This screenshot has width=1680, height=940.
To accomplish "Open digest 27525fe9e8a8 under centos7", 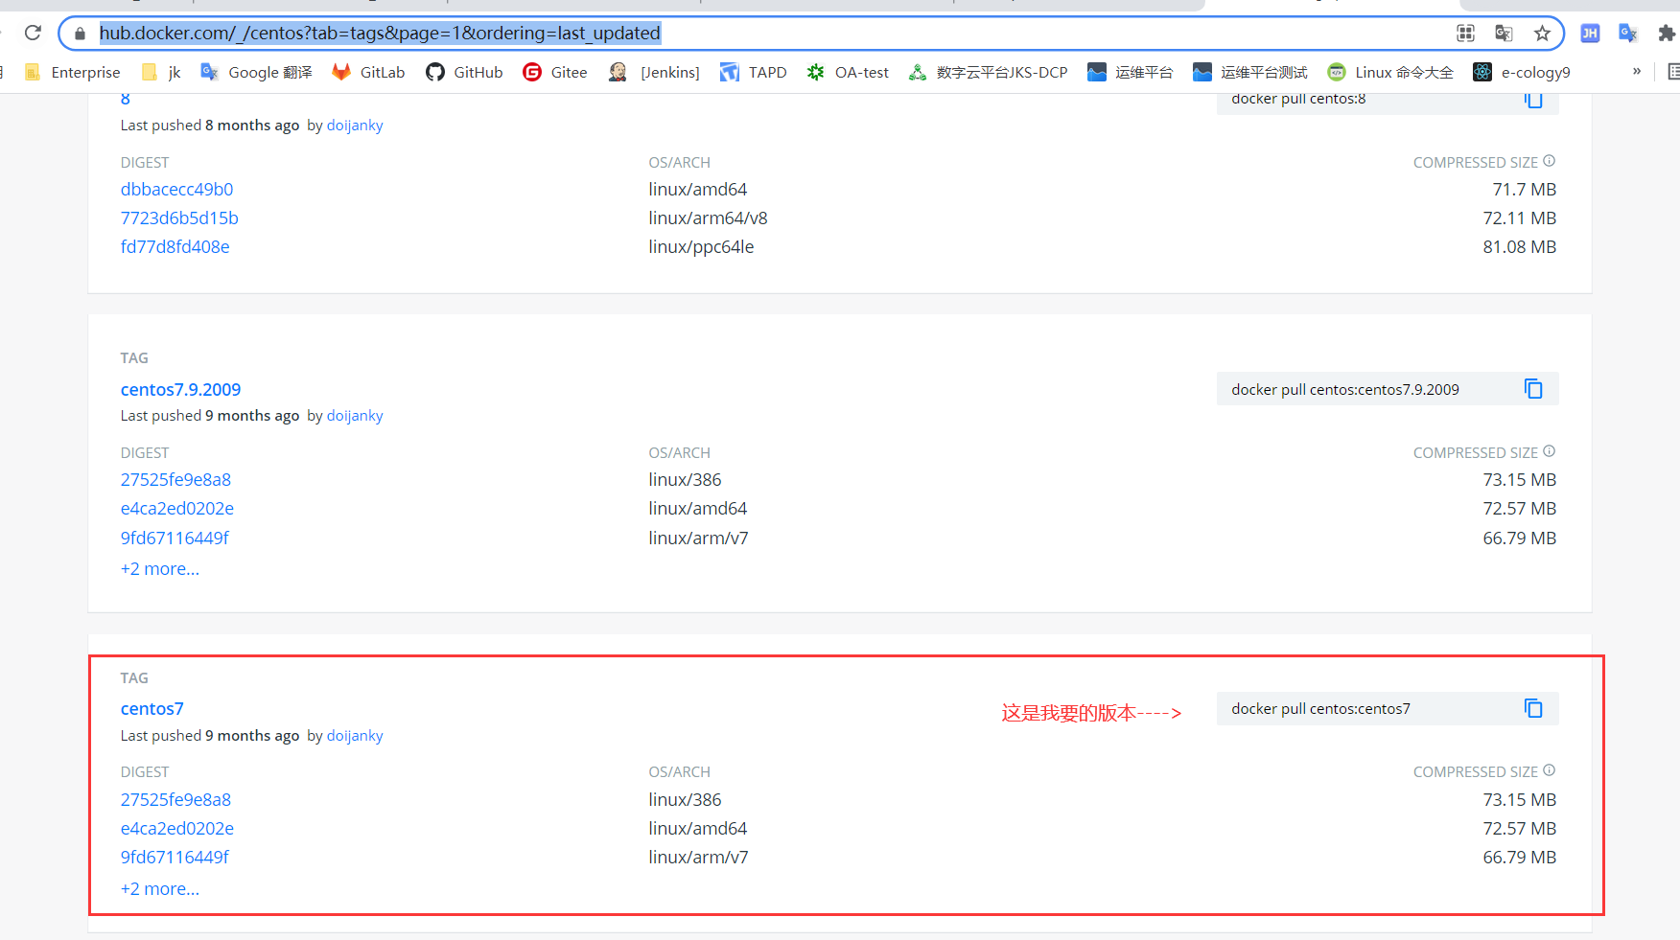I will pyautogui.click(x=175, y=800).
